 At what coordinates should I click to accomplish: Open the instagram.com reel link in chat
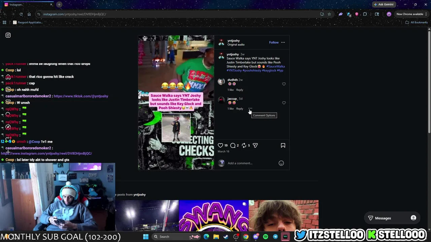tap(46, 154)
